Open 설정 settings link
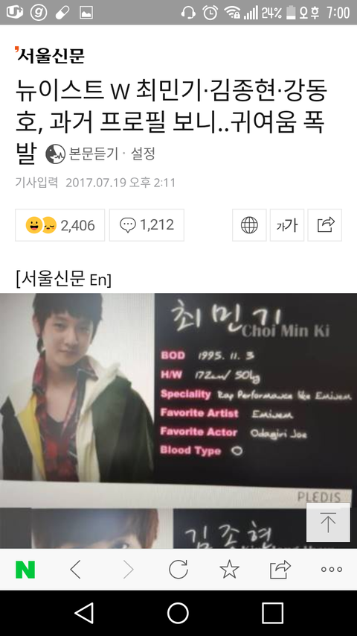 tap(143, 154)
